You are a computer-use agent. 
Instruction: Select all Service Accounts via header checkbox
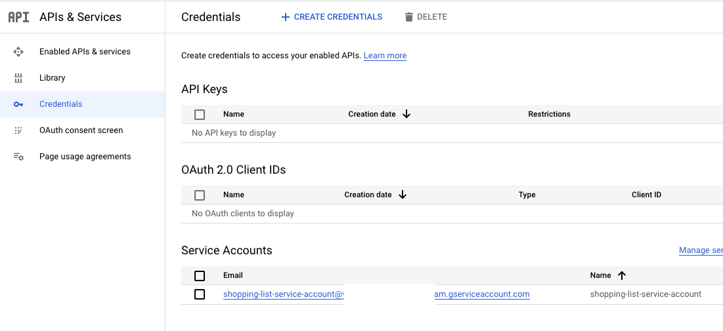coord(200,275)
